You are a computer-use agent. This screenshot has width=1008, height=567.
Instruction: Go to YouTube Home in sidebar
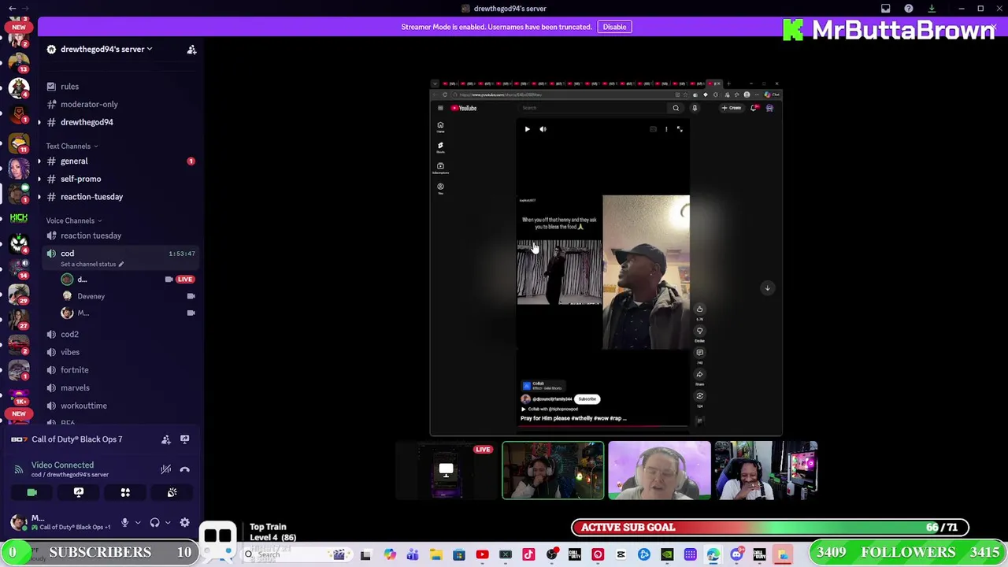[x=440, y=127]
